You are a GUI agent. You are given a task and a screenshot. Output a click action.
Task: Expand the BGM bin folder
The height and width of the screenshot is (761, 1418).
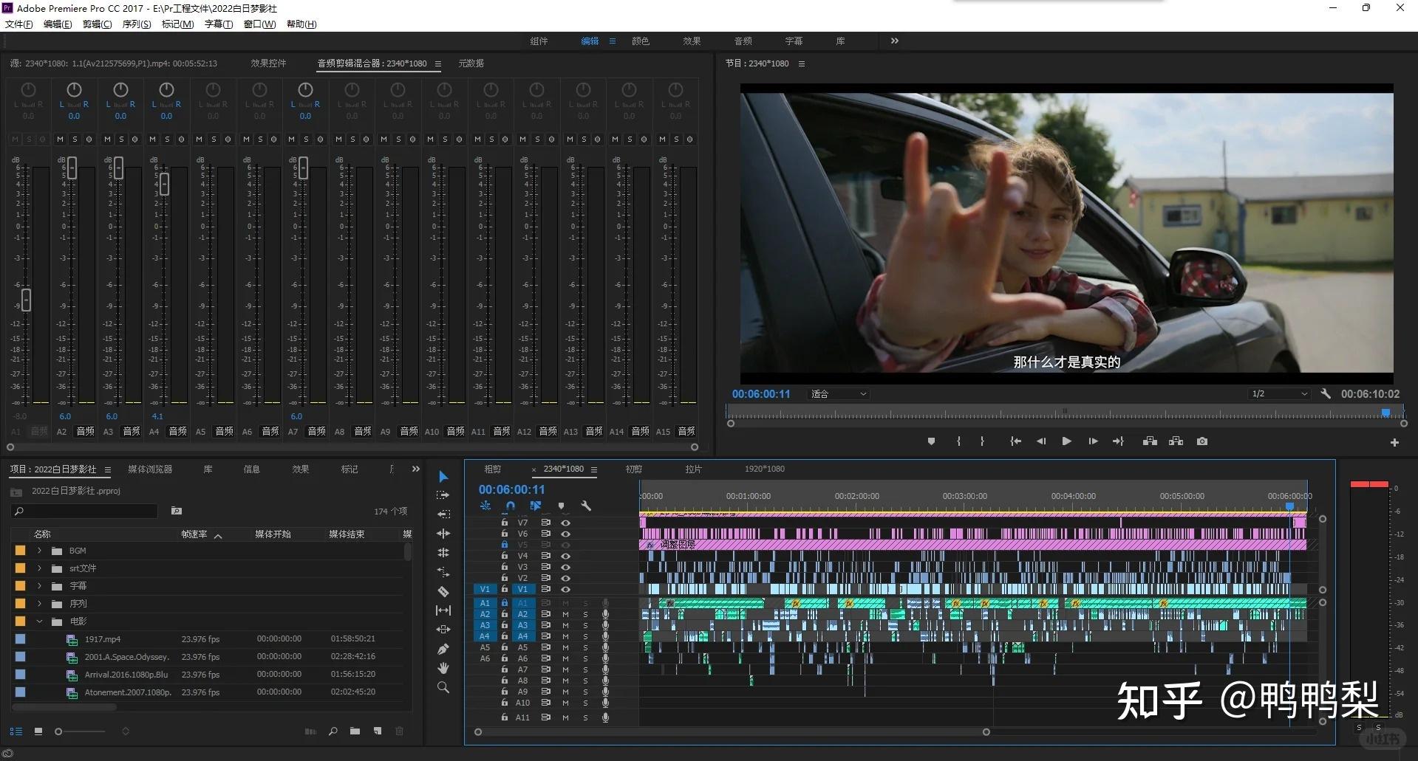[40, 551]
